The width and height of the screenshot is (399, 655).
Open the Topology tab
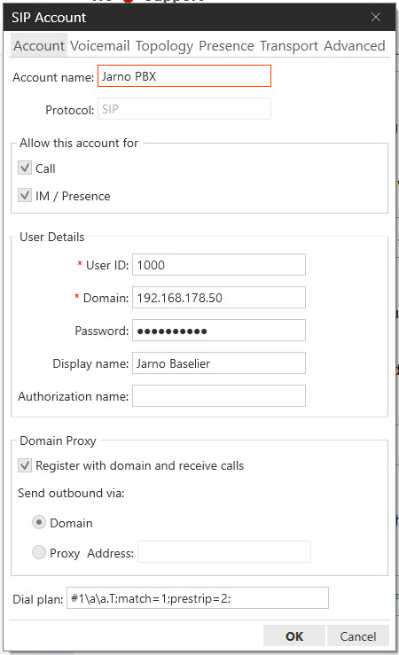(x=164, y=45)
